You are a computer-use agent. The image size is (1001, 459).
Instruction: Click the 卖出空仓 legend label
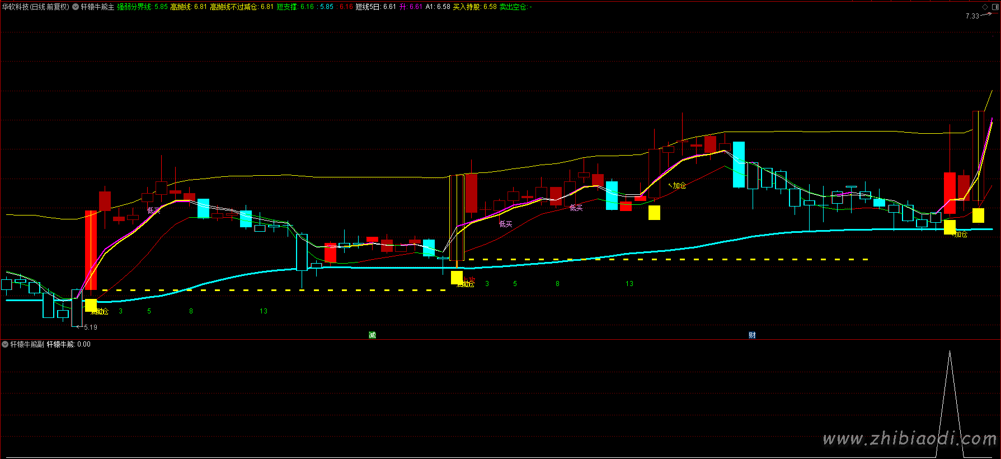pyautogui.click(x=514, y=7)
